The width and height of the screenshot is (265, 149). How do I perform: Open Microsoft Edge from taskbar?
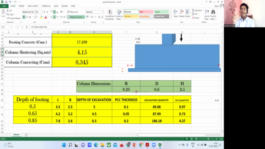(x=96, y=145)
